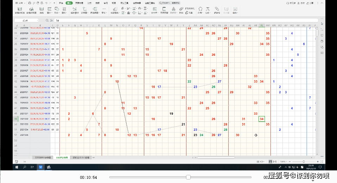Click the video progress slider handle
This screenshot has height=183, width=337.
188,177
